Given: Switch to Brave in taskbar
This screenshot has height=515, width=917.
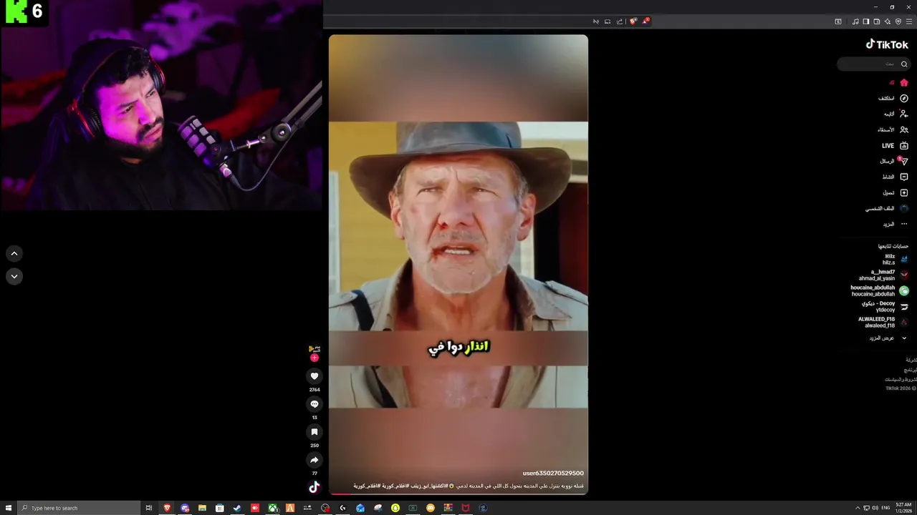Looking at the screenshot, I should [x=168, y=508].
